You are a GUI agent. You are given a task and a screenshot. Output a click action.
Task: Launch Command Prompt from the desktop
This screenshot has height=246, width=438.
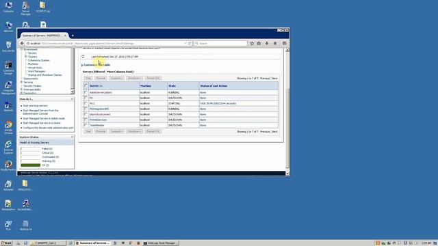click(8, 68)
